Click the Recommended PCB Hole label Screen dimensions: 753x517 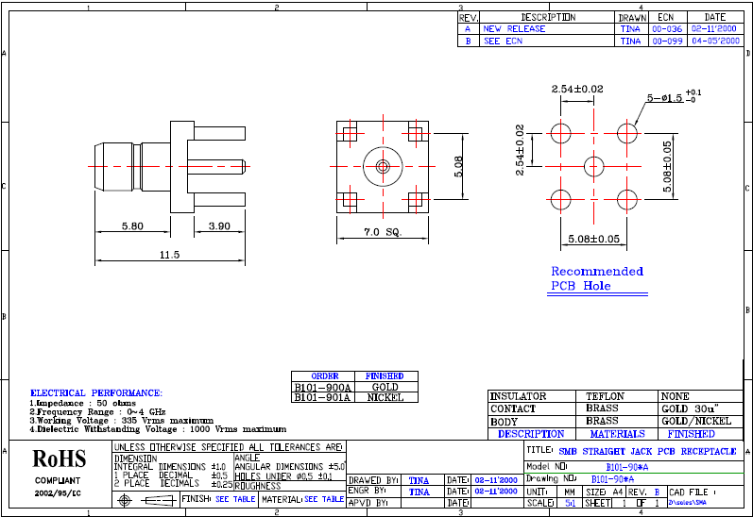596,278
